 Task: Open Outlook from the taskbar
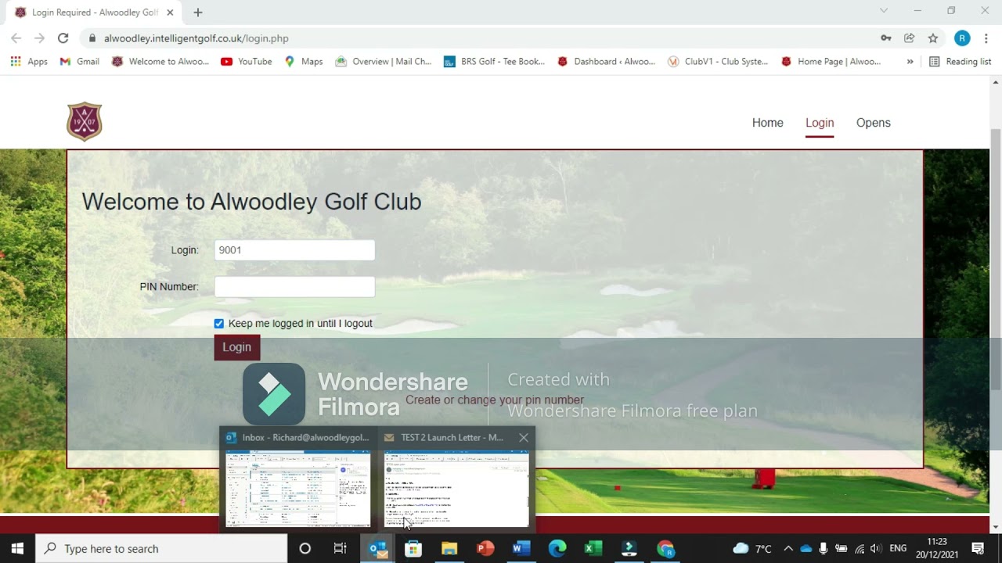tap(378, 548)
